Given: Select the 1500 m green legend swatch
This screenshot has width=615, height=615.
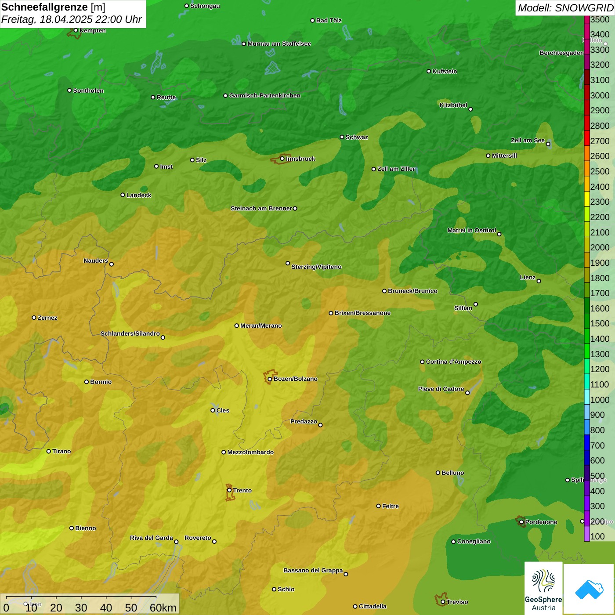Looking at the screenshot, I should click(587, 320).
